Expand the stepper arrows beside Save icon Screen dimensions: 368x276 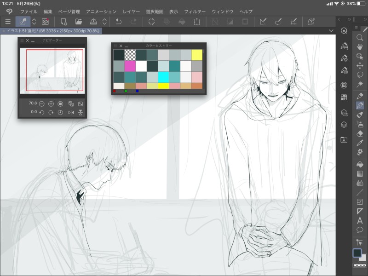(105, 22)
